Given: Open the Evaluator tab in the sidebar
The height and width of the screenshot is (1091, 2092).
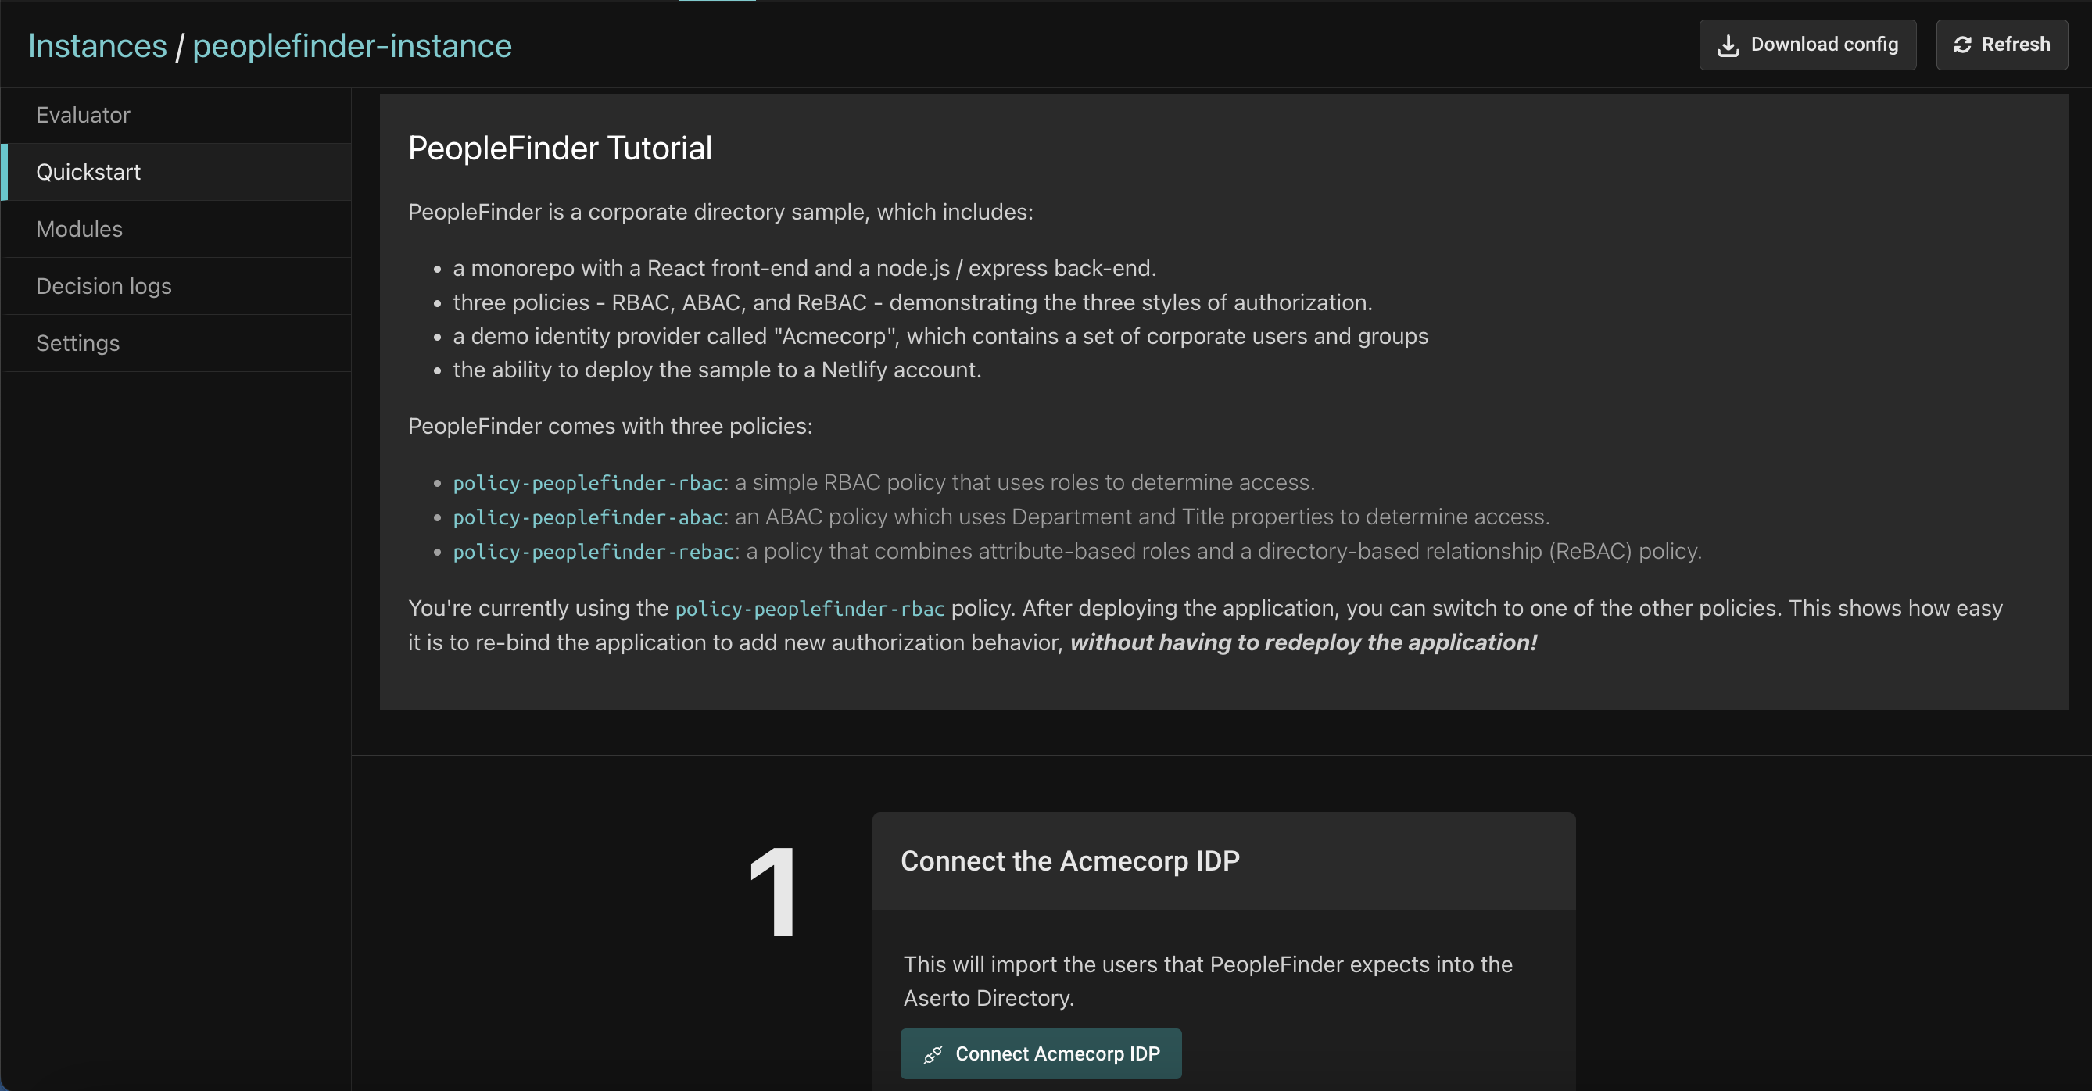Looking at the screenshot, I should (83, 115).
